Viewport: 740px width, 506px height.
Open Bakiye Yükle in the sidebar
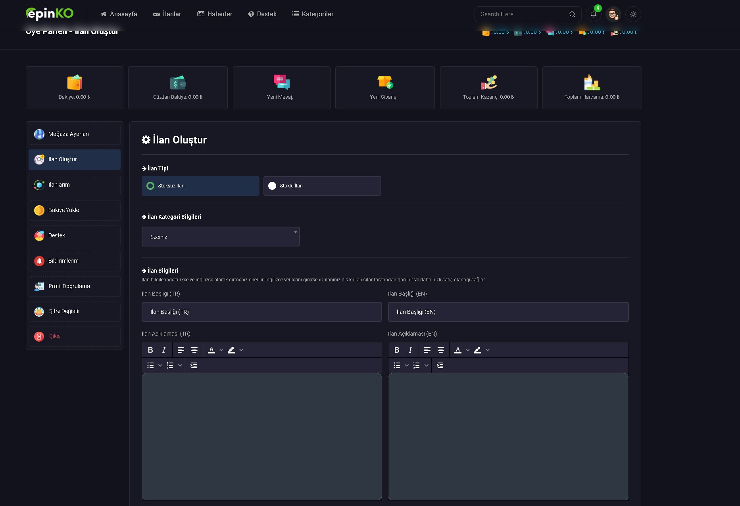(x=75, y=210)
